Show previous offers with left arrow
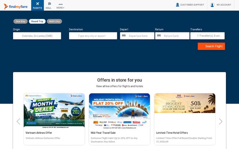The image size is (239, 149). point(18,121)
